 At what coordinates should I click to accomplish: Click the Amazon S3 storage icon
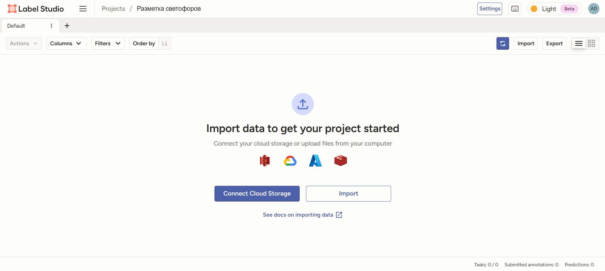click(265, 161)
